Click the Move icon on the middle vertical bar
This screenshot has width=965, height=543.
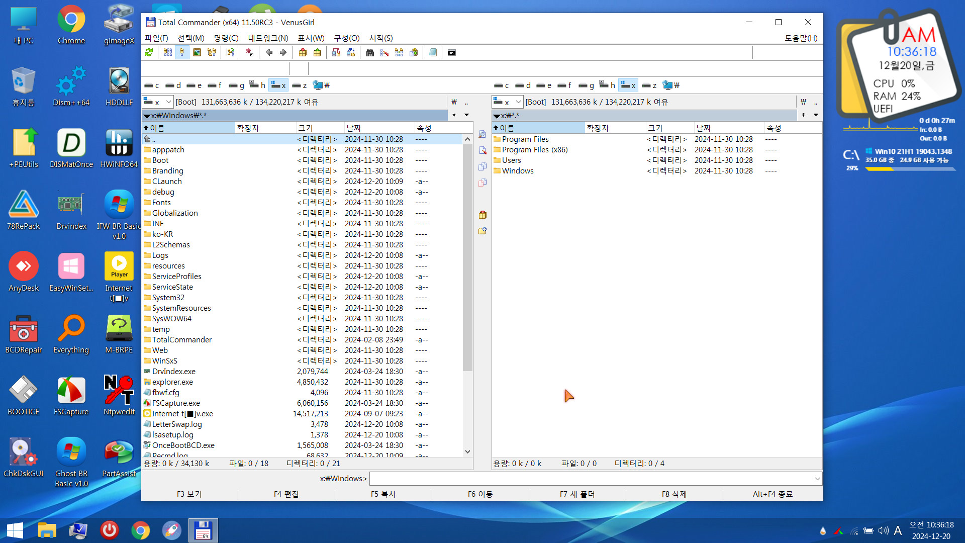[482, 183]
